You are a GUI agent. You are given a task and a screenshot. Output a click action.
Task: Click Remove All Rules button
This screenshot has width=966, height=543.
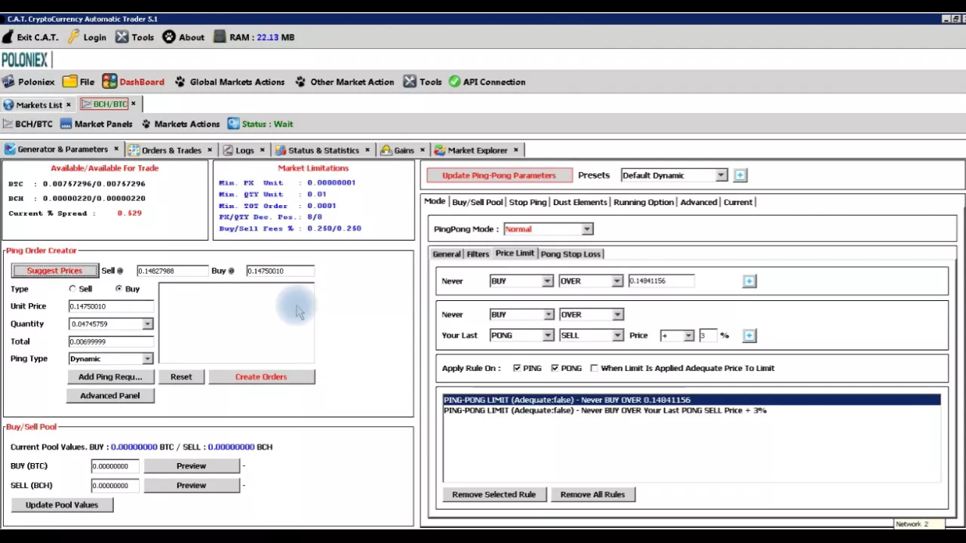click(x=592, y=495)
